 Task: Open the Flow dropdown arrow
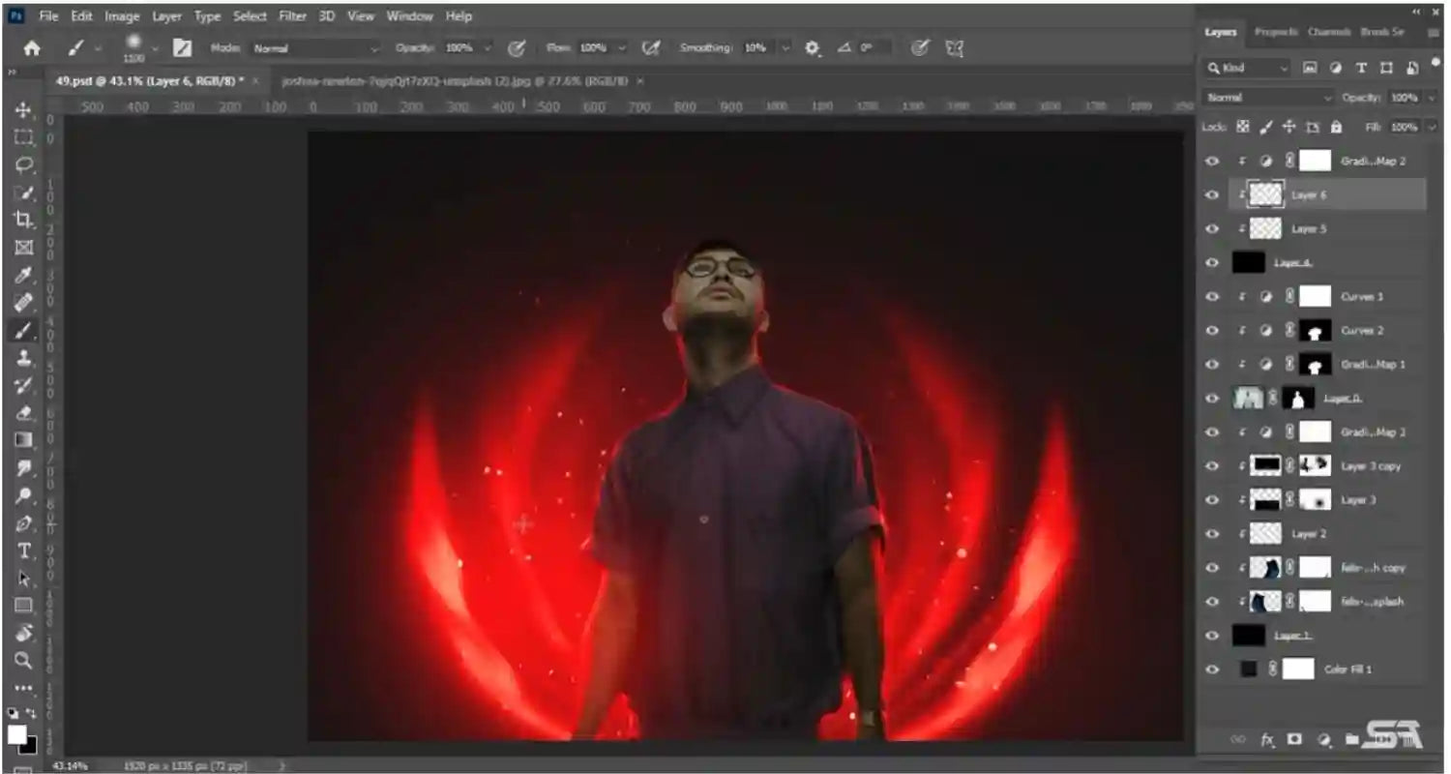pyautogui.click(x=621, y=48)
